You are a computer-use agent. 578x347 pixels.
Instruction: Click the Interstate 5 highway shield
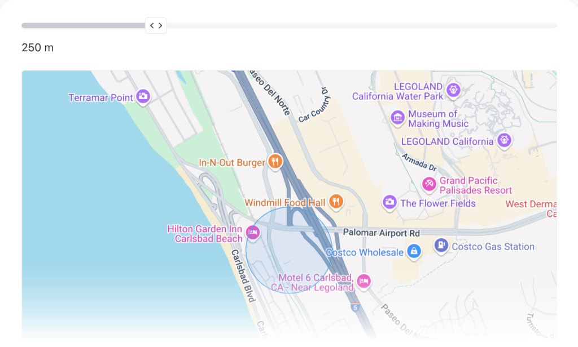pos(354,308)
